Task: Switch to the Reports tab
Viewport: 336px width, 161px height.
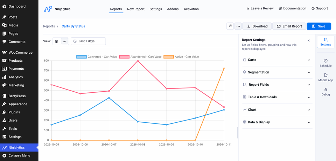Action: coord(116,9)
